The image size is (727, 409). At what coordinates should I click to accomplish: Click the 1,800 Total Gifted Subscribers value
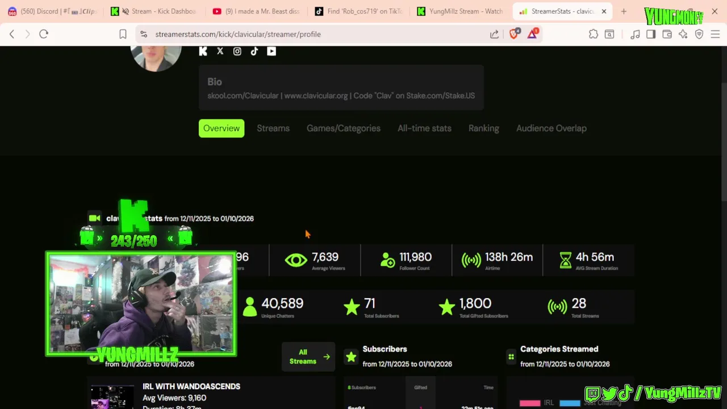coord(475,303)
